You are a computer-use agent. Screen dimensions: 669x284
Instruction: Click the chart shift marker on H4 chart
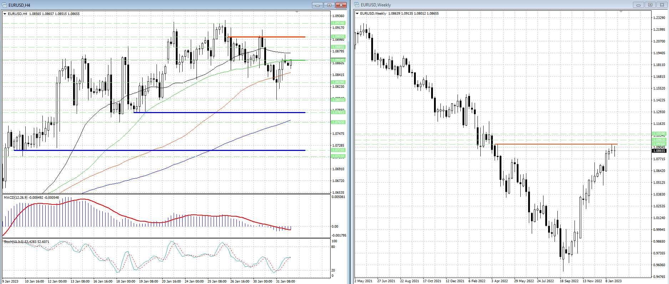pos(297,12)
